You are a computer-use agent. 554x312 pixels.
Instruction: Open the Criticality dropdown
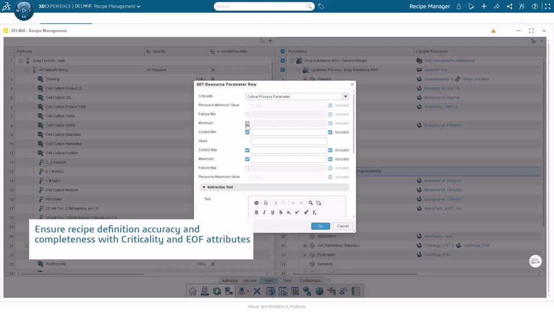coord(345,96)
